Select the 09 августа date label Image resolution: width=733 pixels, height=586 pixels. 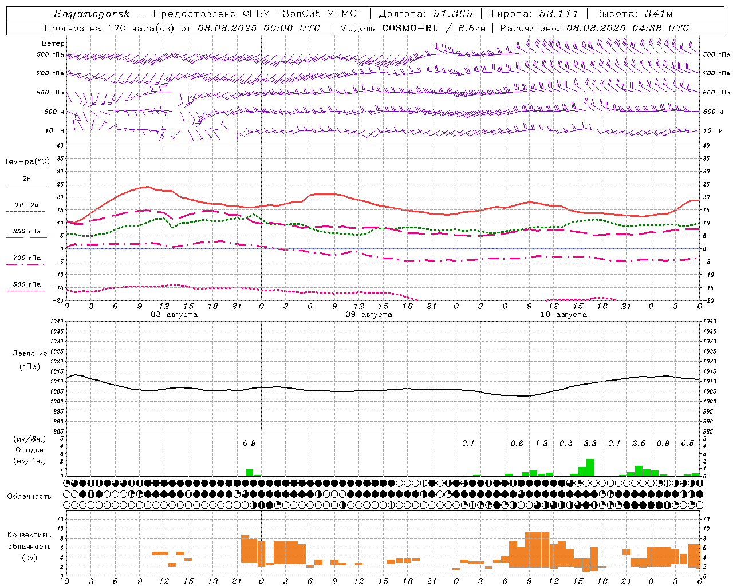pyautogui.click(x=369, y=315)
